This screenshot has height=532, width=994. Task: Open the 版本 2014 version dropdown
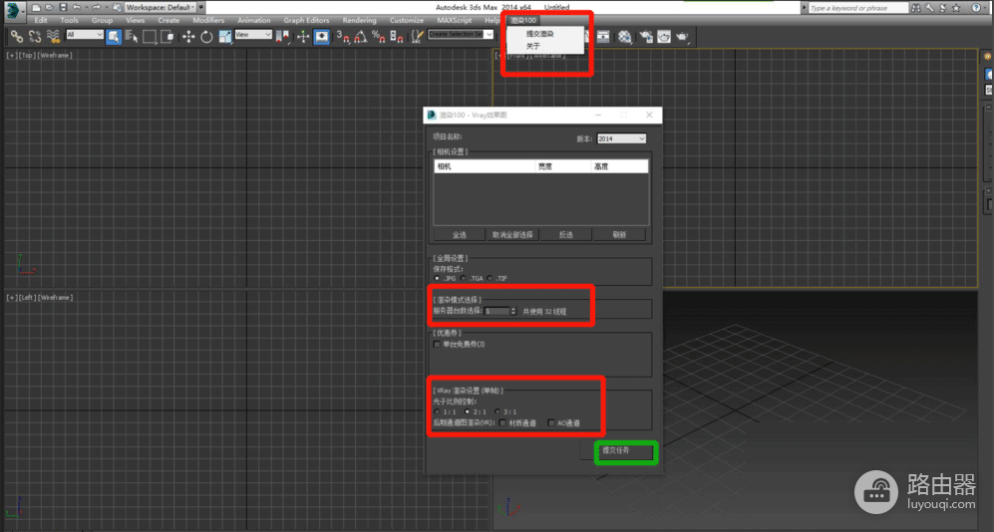point(621,138)
